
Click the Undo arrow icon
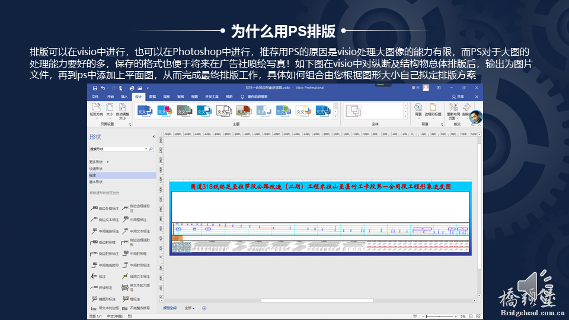tap(103, 88)
